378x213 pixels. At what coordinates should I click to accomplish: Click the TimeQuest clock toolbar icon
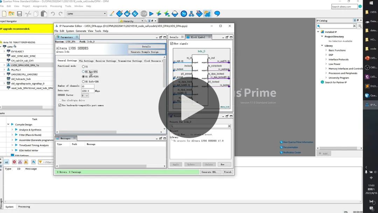pyautogui.click(x=184, y=14)
